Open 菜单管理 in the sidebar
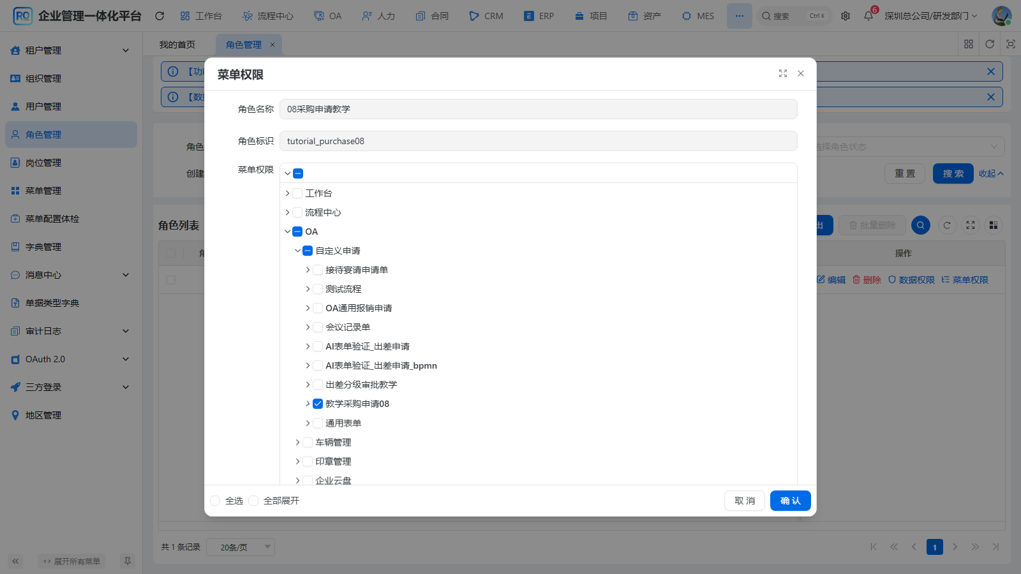Viewport: 1021px width, 574px height. (71, 191)
